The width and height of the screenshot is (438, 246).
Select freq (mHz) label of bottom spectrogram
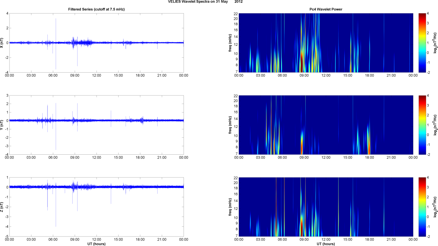tap(230, 207)
